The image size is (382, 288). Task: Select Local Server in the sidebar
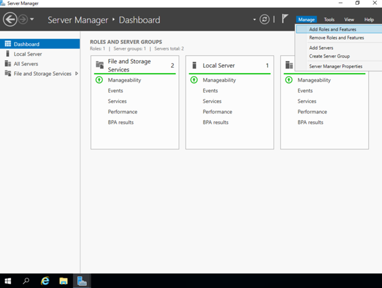point(40,54)
